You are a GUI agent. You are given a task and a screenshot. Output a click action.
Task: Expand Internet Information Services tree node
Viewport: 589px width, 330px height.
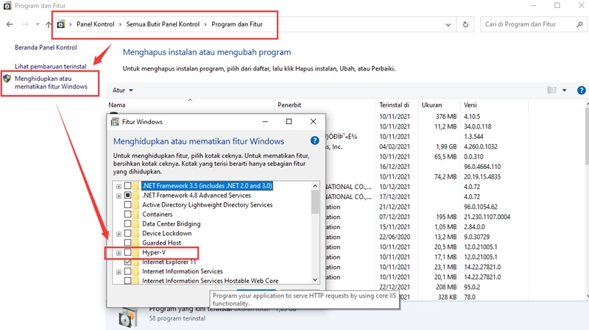click(x=119, y=272)
